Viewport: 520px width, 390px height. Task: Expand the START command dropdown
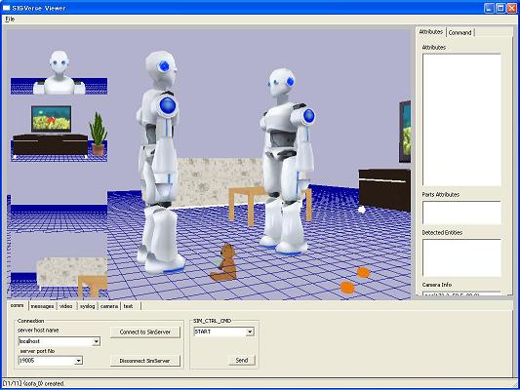250,331
